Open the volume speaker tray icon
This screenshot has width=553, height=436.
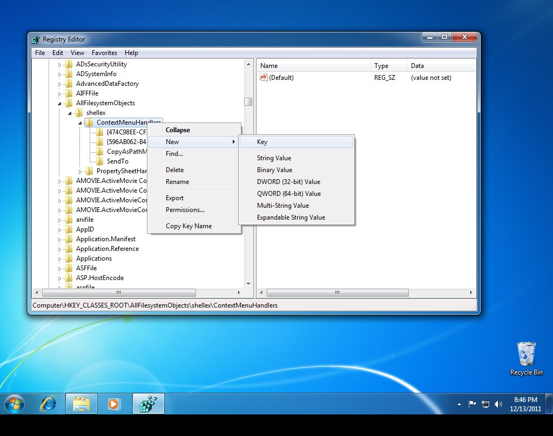point(498,404)
